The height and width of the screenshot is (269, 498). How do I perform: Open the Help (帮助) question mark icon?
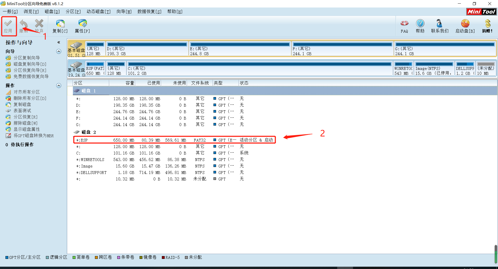420,24
